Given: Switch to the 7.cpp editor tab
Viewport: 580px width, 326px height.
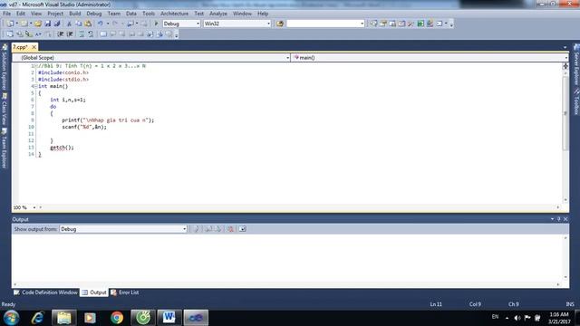Looking at the screenshot, I should point(20,47).
